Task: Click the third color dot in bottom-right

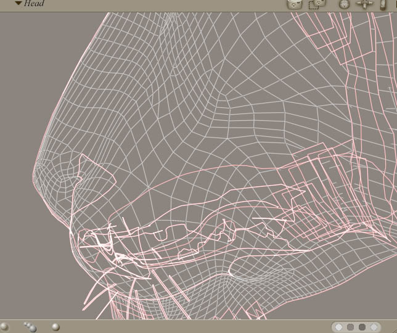Action: pyautogui.click(x=362, y=327)
